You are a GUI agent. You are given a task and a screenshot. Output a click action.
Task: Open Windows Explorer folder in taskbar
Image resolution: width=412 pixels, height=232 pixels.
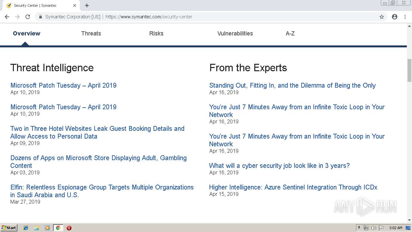36,228
